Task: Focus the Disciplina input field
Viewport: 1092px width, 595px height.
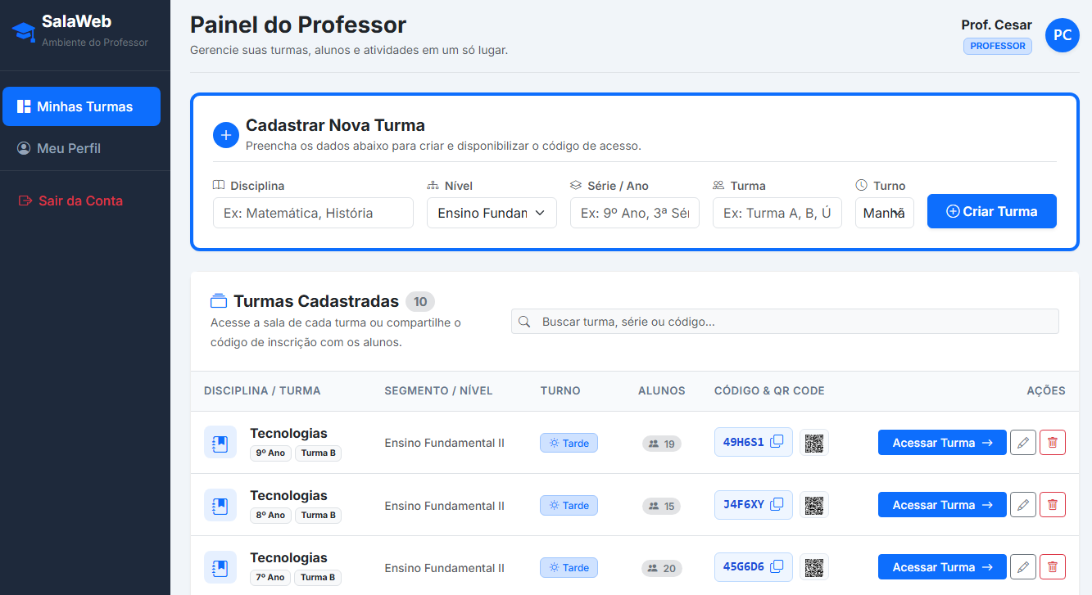Action: pyautogui.click(x=313, y=213)
